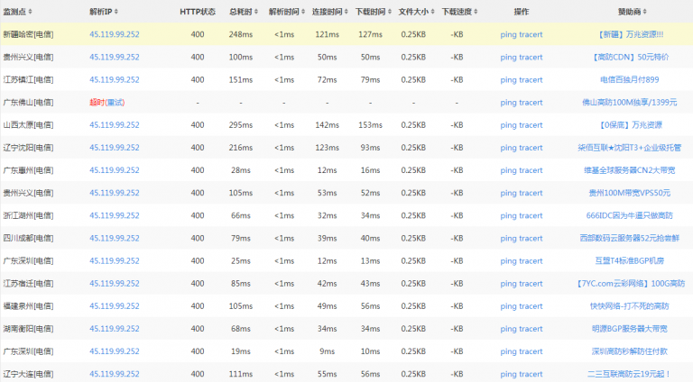This screenshot has height=382, width=693.
Task: Select the 福建泉州[电信] monitoring row
Action: tap(28, 305)
